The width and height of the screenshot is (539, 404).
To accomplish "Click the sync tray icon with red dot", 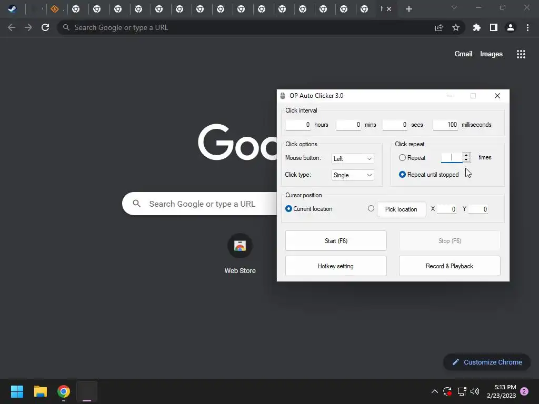I will point(447,391).
